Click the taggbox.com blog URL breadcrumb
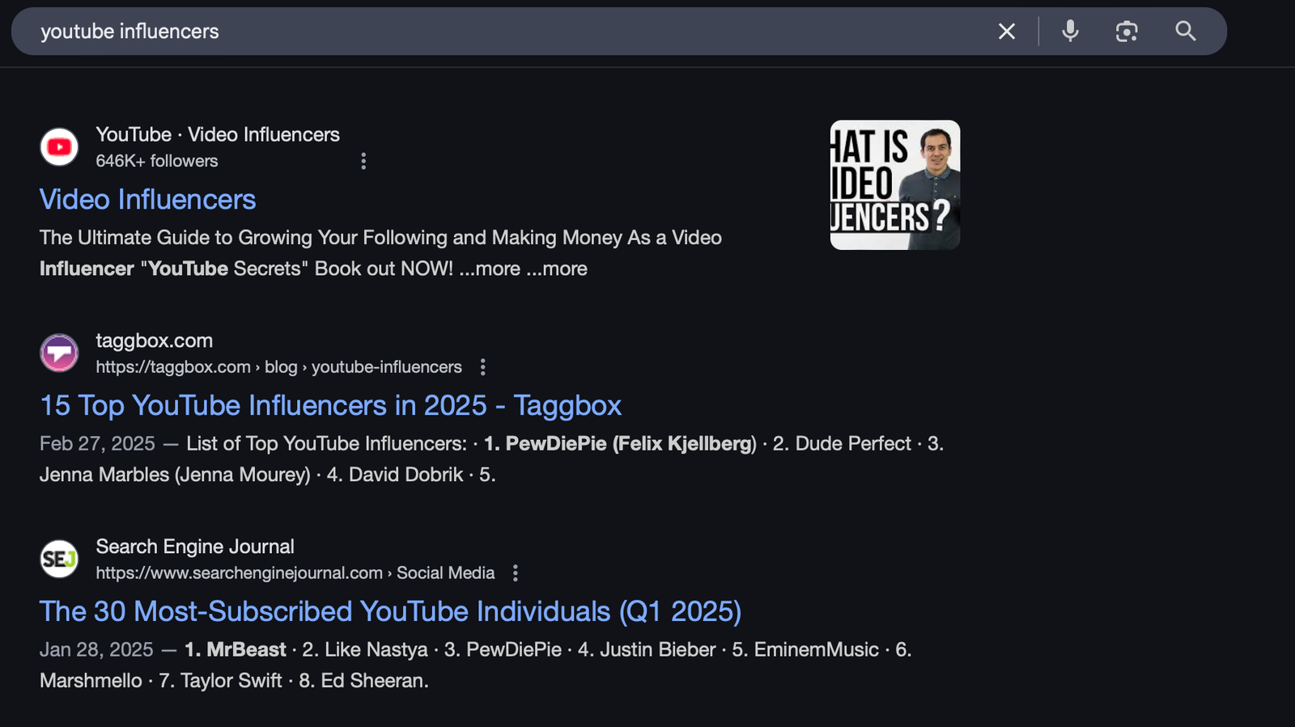This screenshot has width=1295, height=727. 278,367
